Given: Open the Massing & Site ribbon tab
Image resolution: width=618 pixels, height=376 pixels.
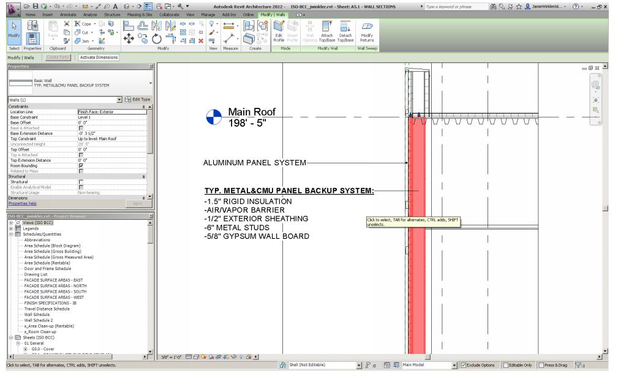Looking at the screenshot, I should pos(140,15).
